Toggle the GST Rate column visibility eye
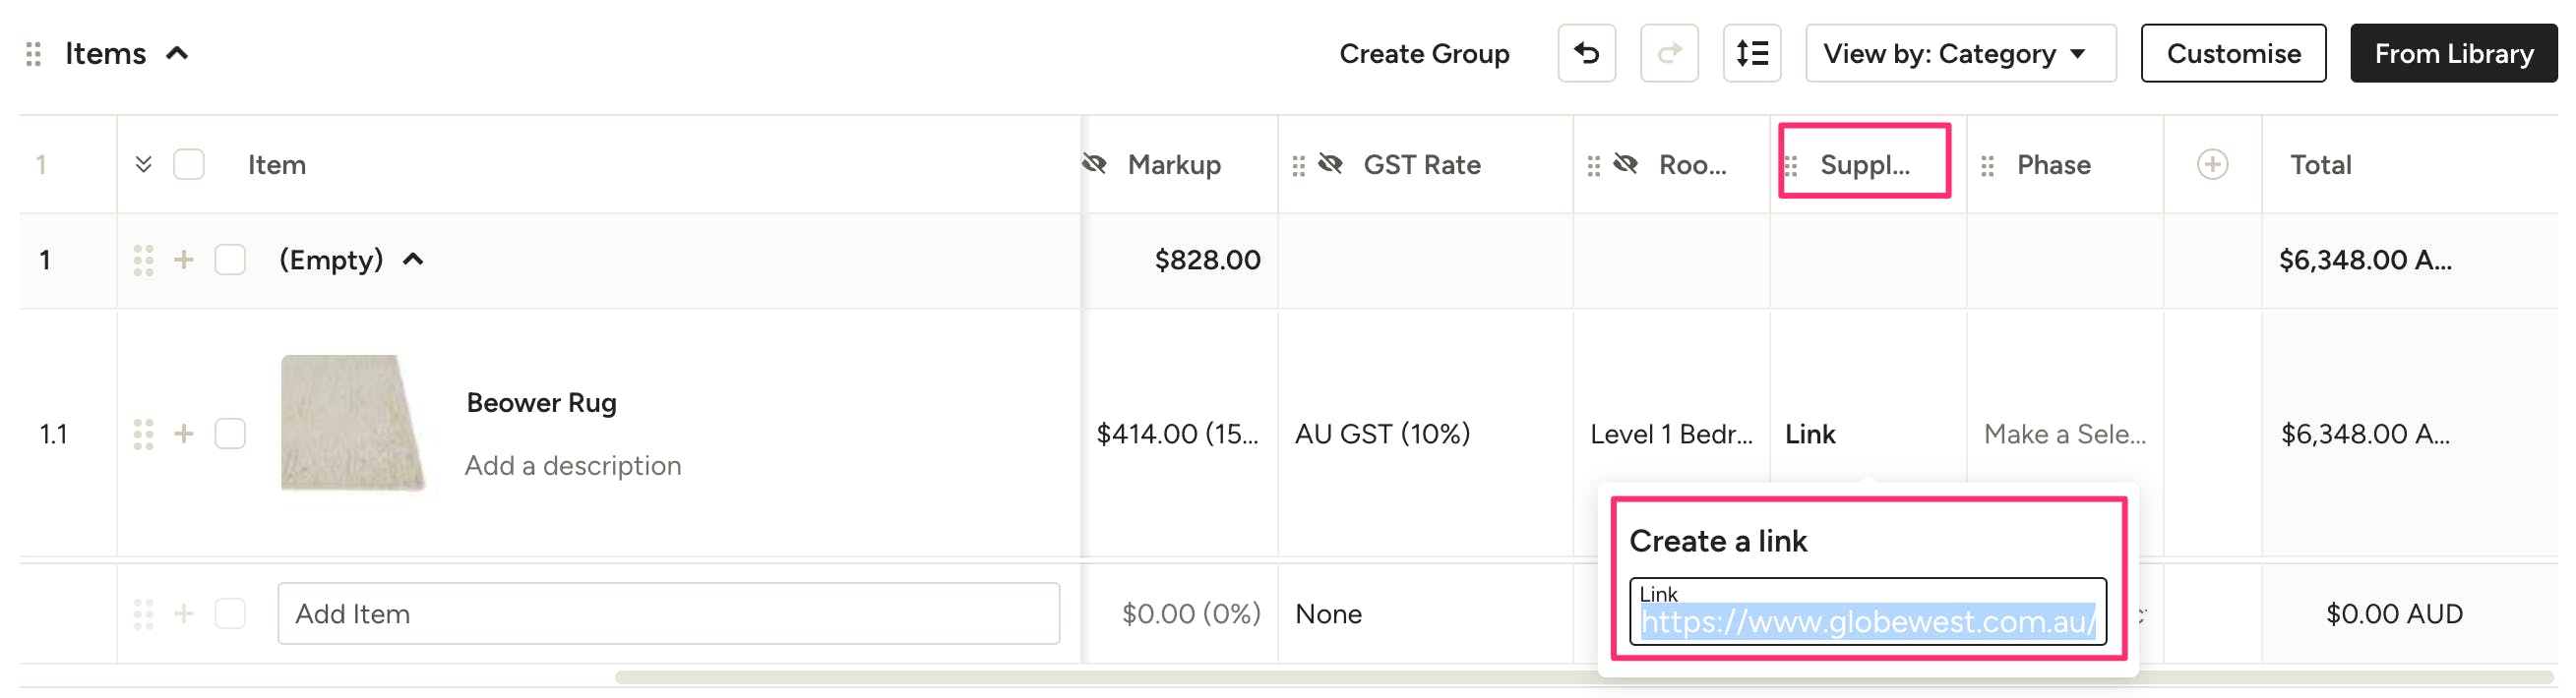This screenshot has height=698, width=2576. coord(1330,165)
